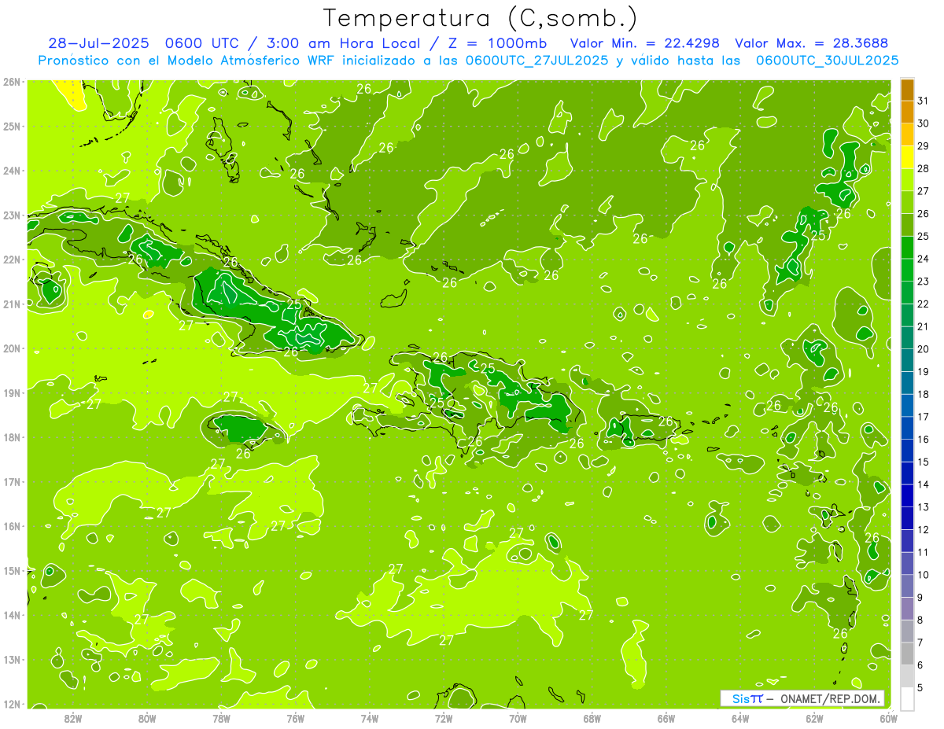Click the 24N latitude label
Screen dimensions: 944x729
pos(12,171)
